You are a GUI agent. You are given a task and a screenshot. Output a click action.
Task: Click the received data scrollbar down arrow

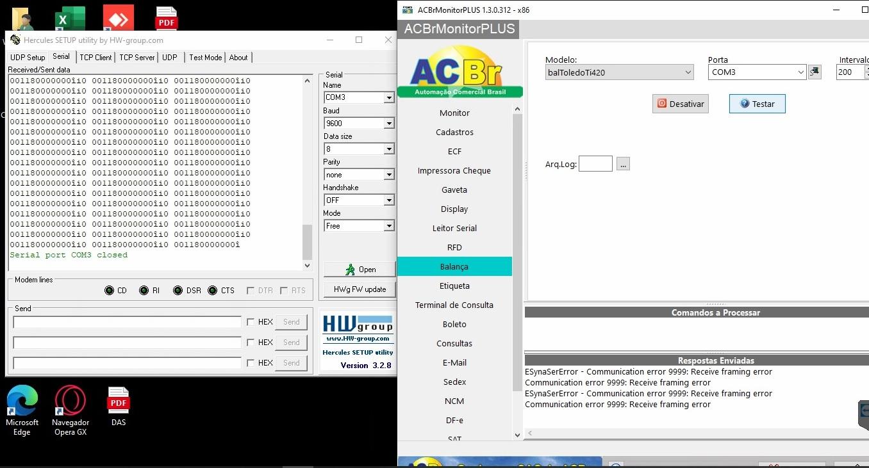click(x=307, y=265)
